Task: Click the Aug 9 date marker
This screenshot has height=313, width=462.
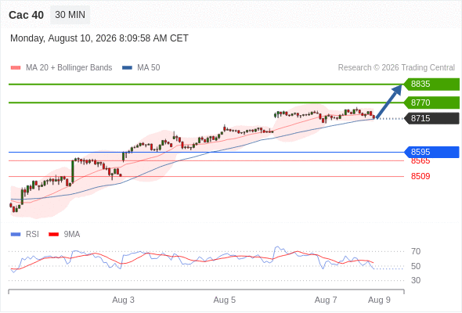Action: pyautogui.click(x=379, y=300)
